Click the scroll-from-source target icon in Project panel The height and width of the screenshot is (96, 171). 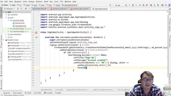tap(18, 9)
